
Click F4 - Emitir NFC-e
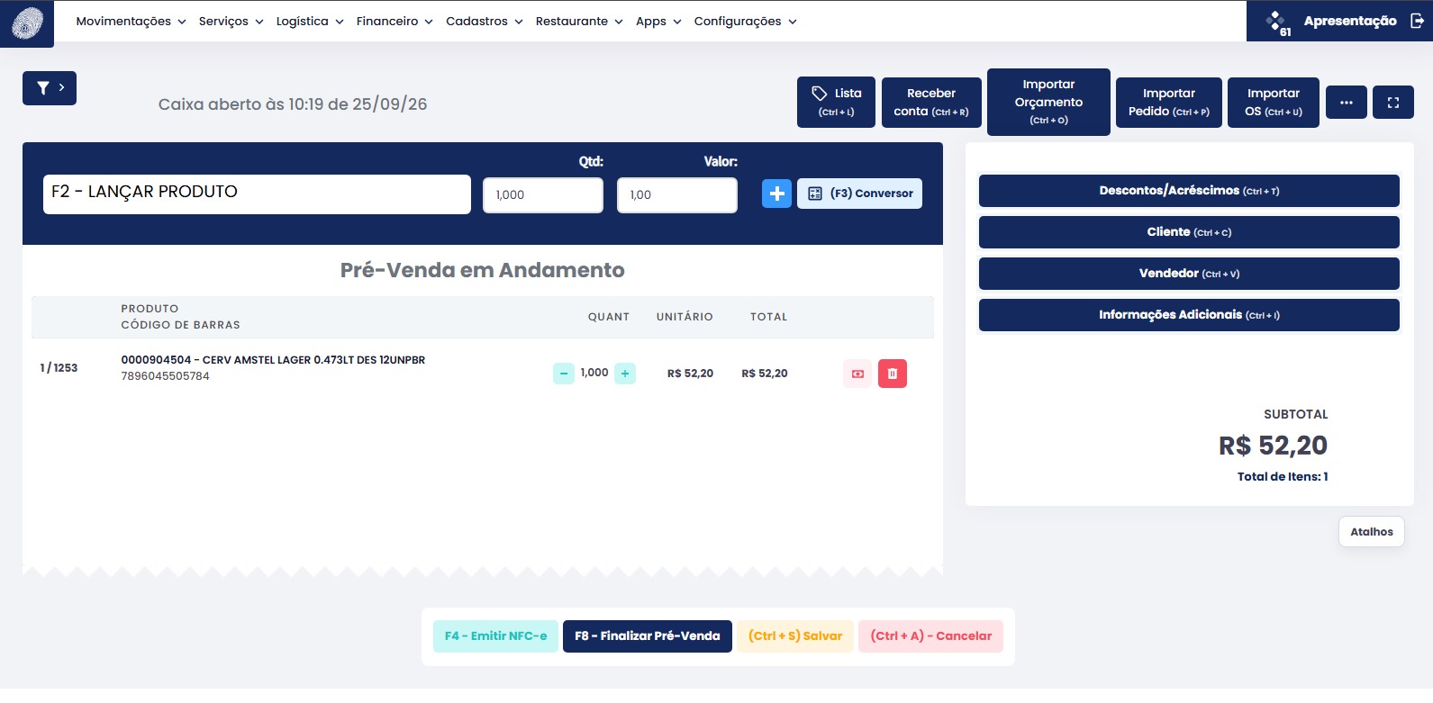(x=495, y=636)
